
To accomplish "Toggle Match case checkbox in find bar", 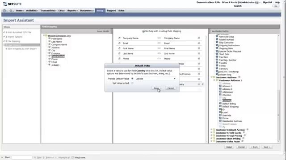I will [72, 157].
